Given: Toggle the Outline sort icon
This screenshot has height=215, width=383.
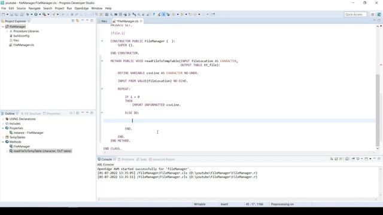Looking at the screenshot, I should [71, 113].
